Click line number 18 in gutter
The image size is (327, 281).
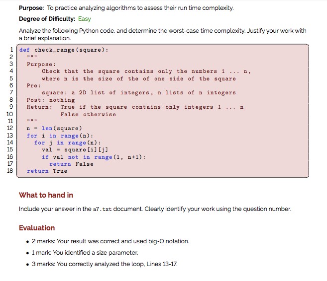click(10, 171)
